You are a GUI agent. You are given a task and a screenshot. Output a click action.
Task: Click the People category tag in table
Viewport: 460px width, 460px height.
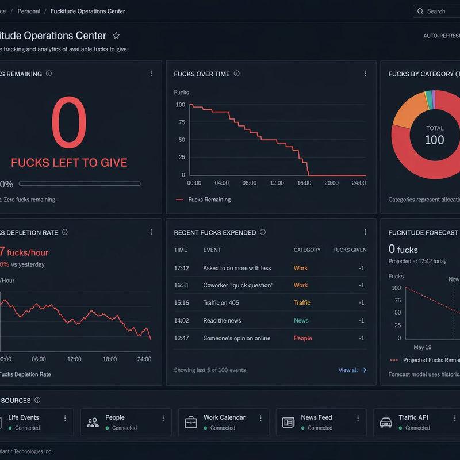click(303, 338)
